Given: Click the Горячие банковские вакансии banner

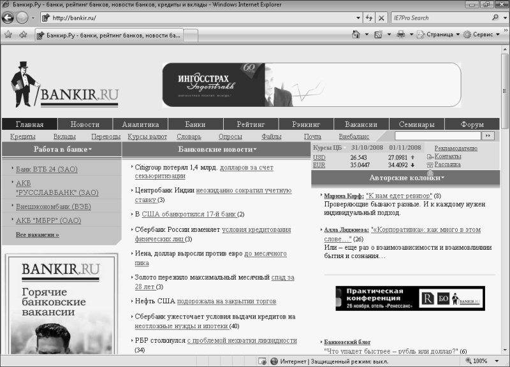Looking at the screenshot, I should pyautogui.click(x=61, y=304).
